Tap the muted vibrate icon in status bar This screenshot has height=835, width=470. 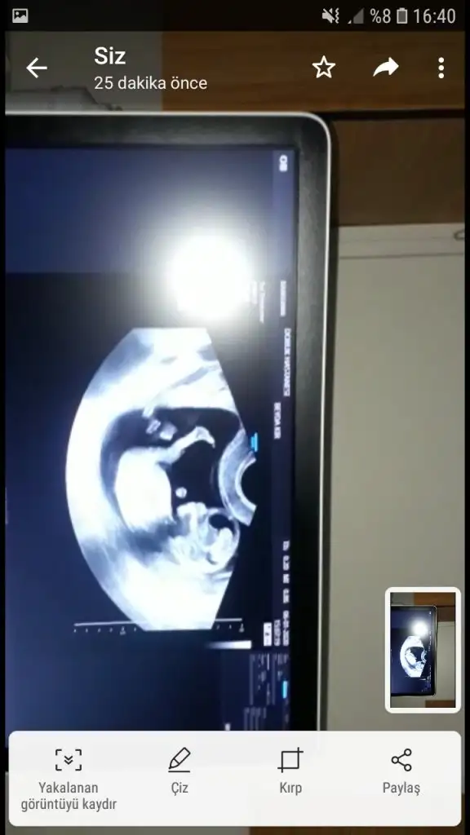(330, 16)
